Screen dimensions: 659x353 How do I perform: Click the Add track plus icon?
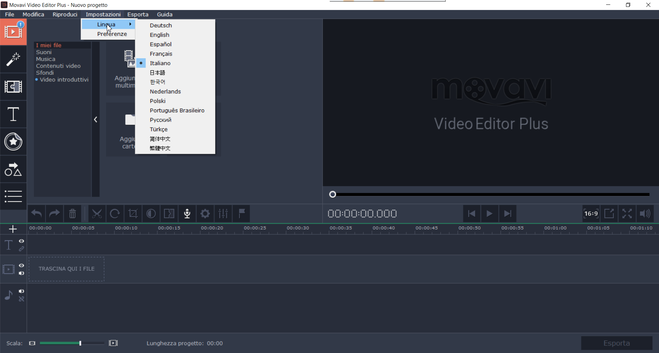13,229
